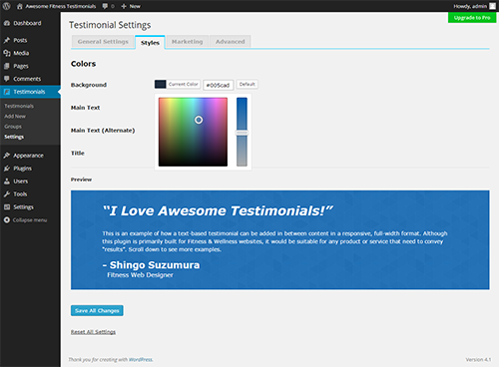The image size is (499, 367).
Task: Click the Upgrade to Pro button
Action: tap(472, 18)
